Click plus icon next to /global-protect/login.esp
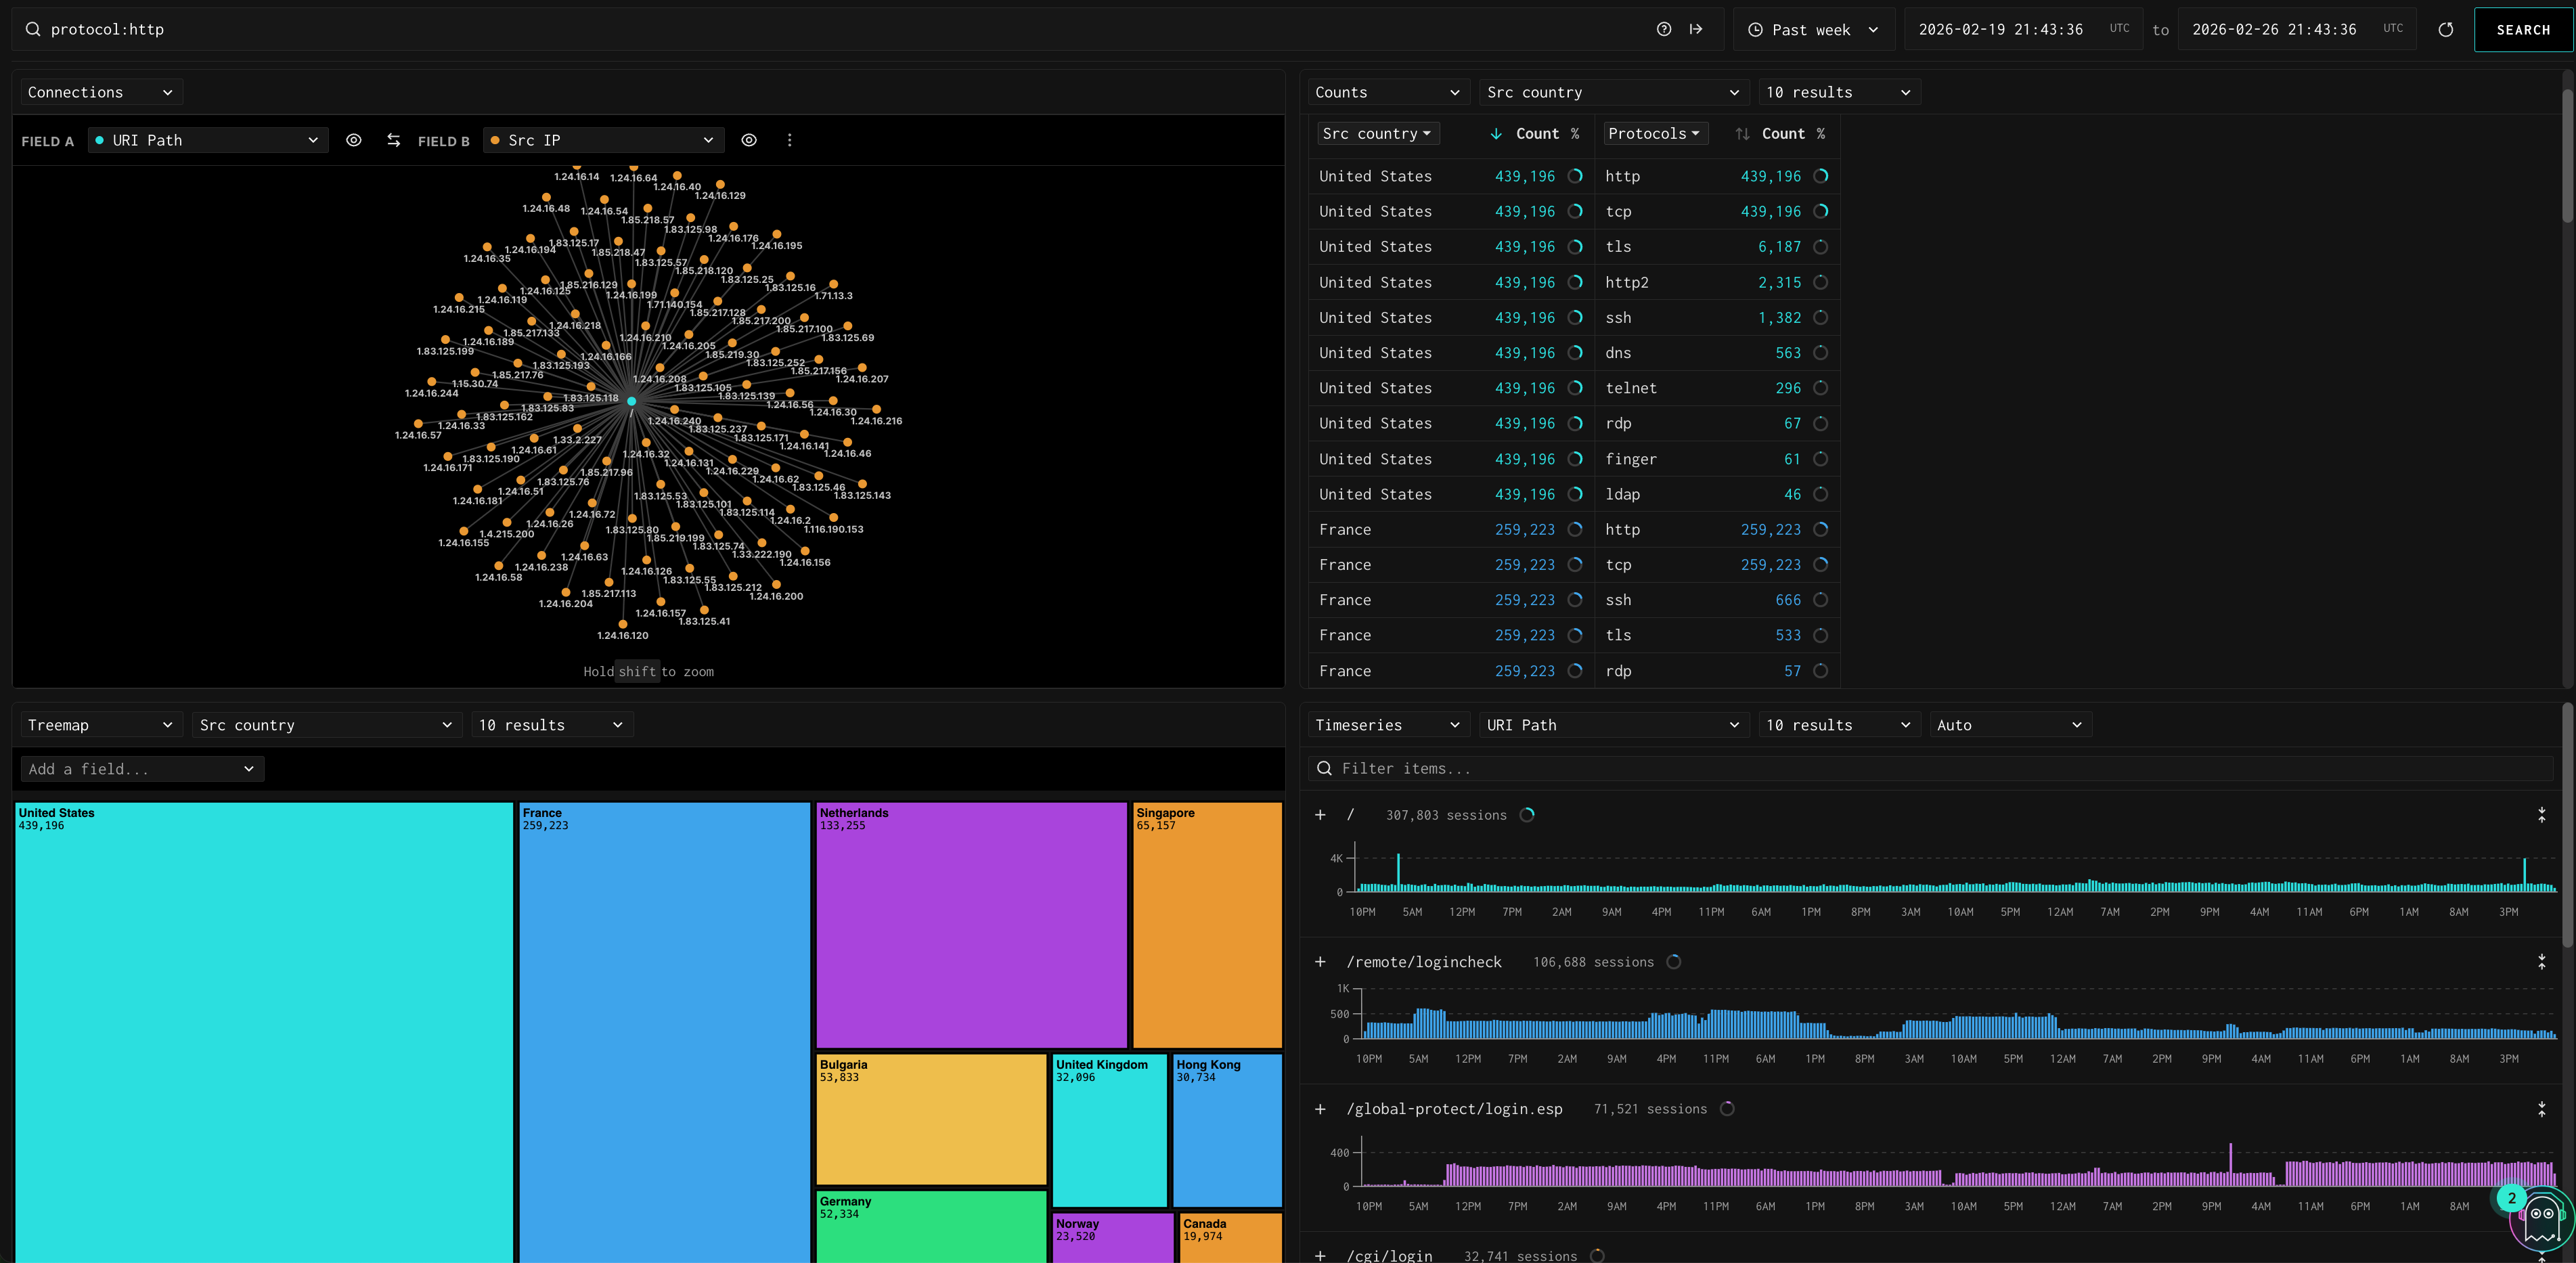 click(1320, 1109)
